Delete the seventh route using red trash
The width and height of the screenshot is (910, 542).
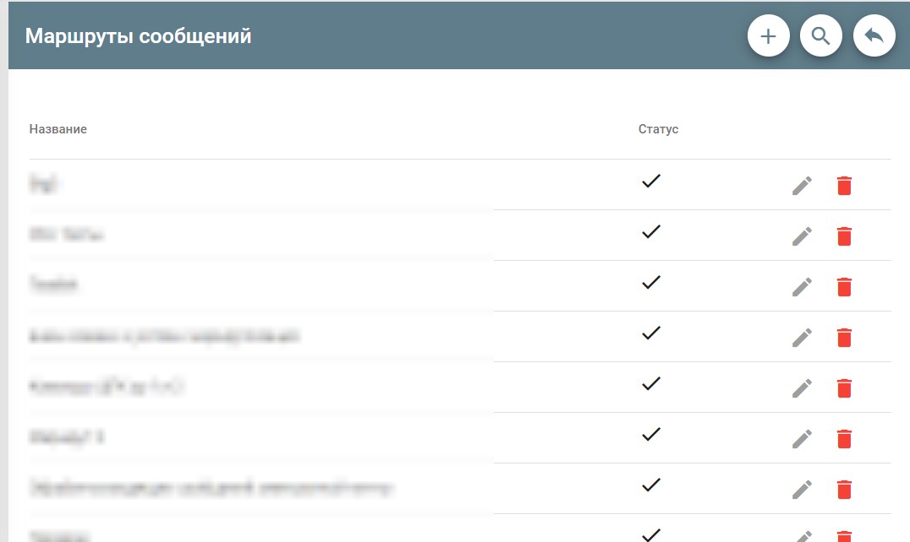844,490
